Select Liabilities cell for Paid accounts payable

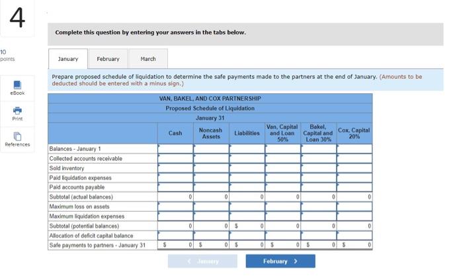(x=247, y=187)
